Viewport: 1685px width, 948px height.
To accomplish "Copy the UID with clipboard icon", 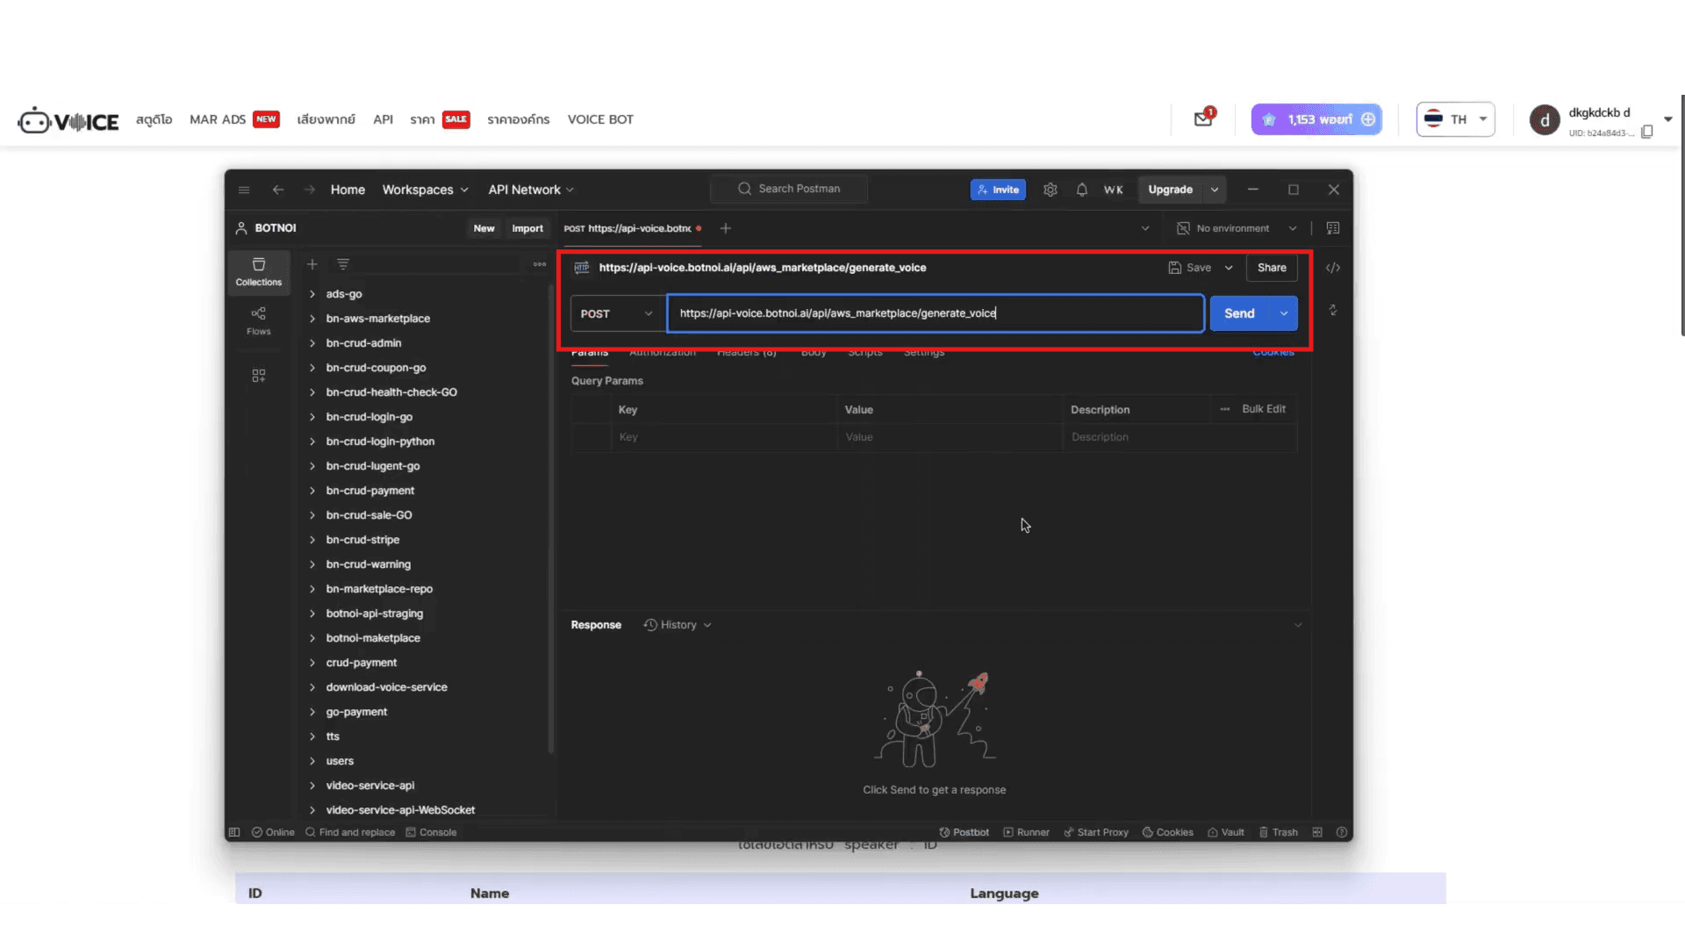I will click(1647, 133).
